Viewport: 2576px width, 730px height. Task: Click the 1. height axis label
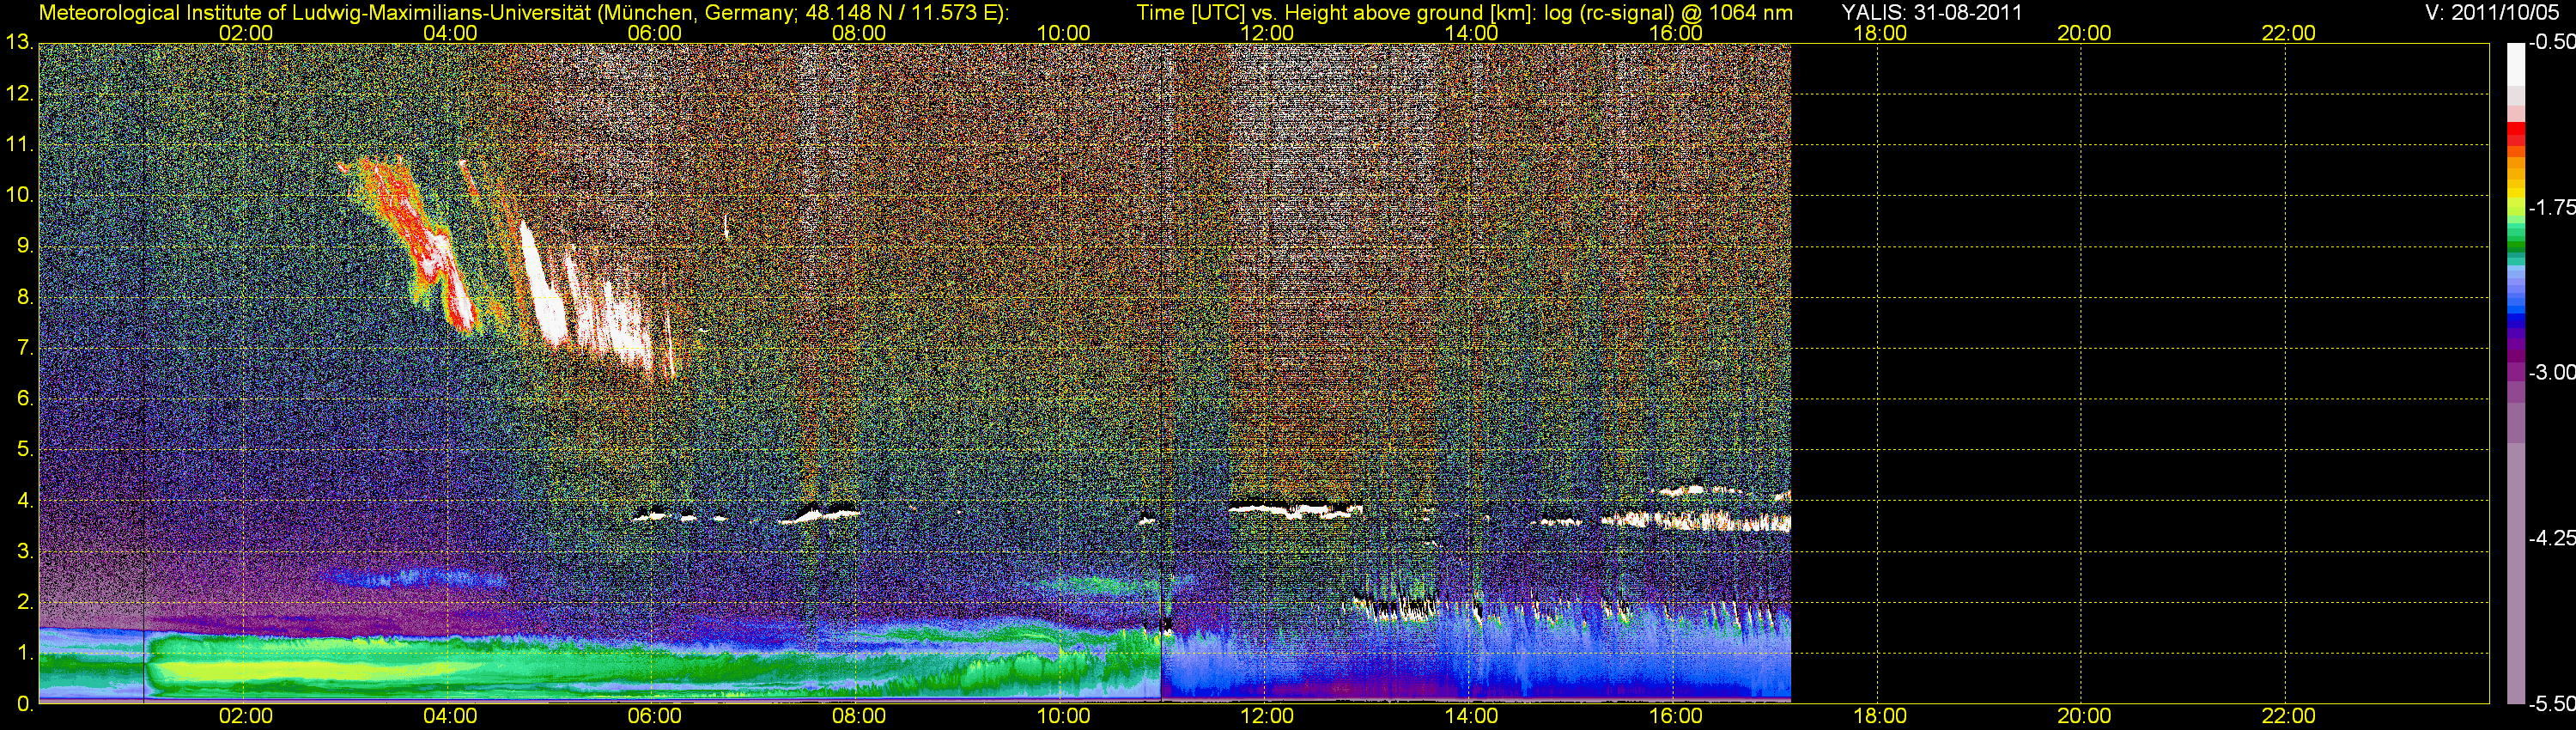tap(25, 653)
